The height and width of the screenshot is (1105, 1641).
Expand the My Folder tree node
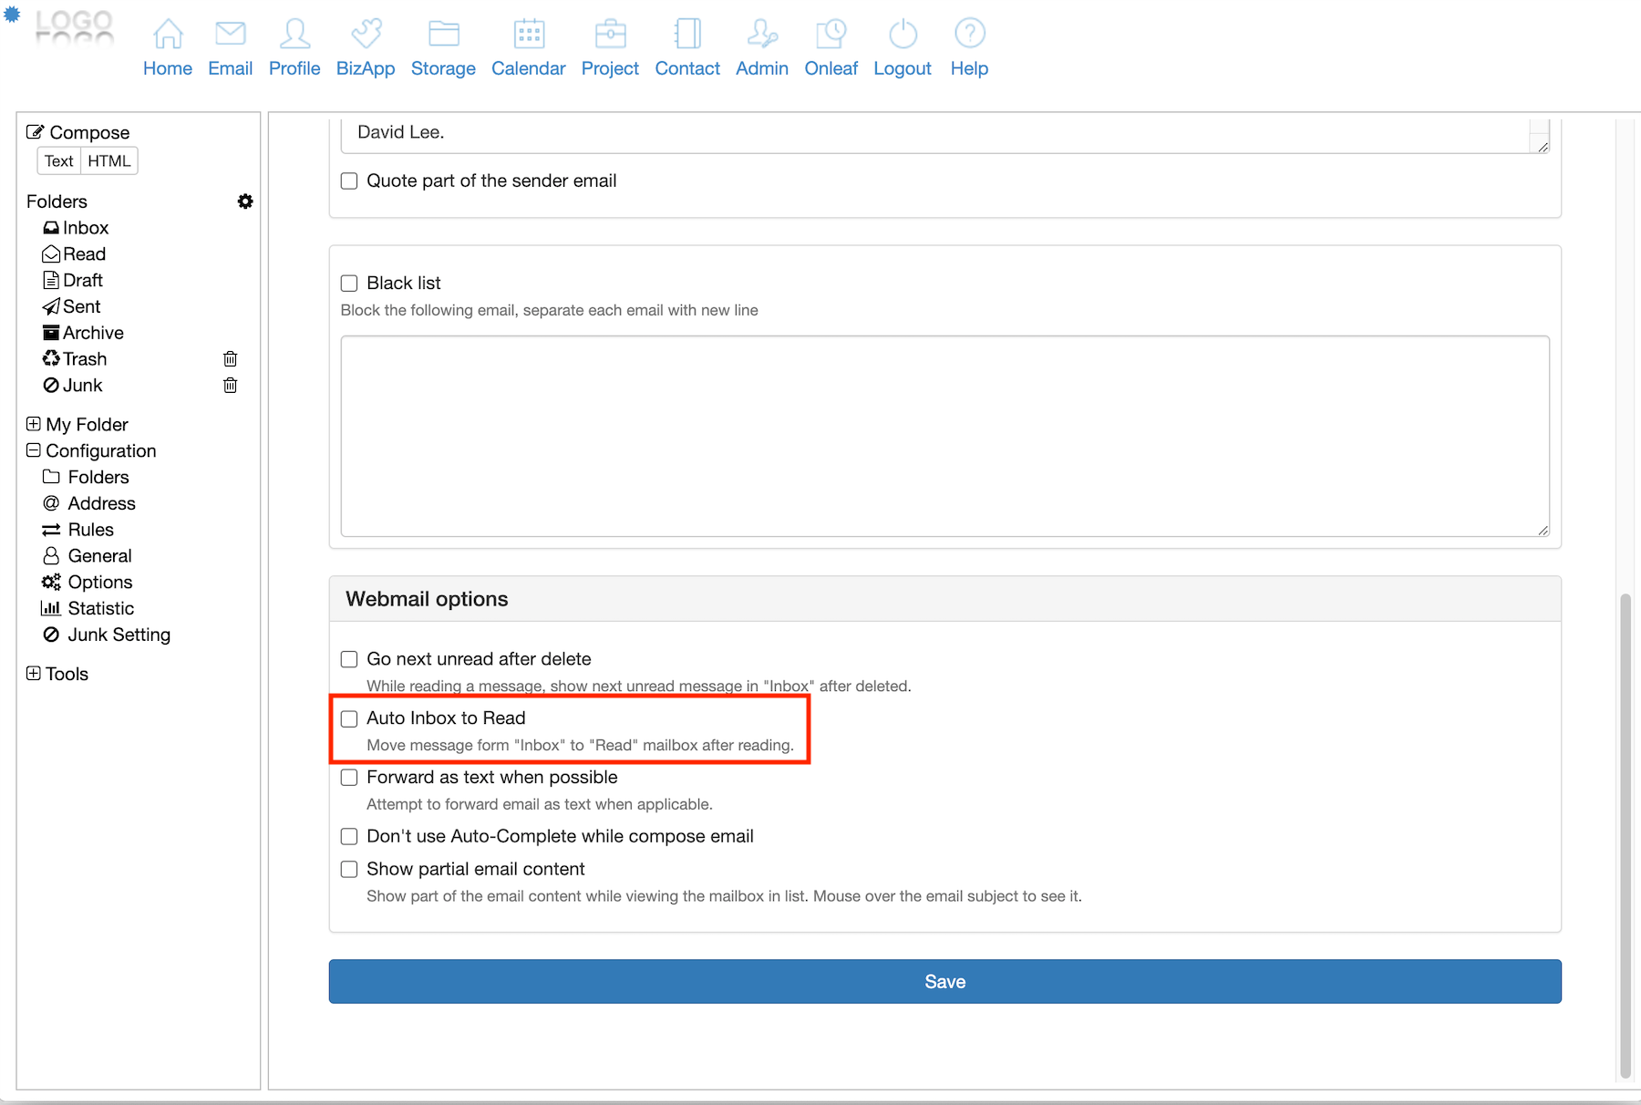click(x=34, y=424)
